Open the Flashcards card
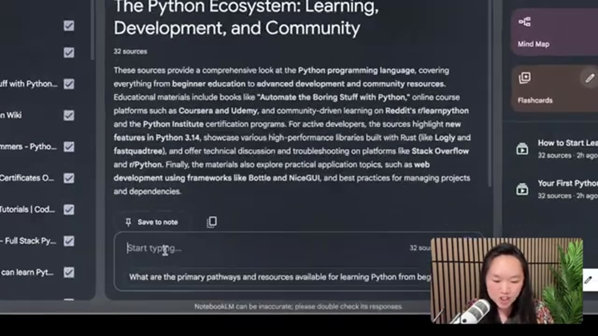The height and width of the screenshot is (336, 598). click(555, 88)
